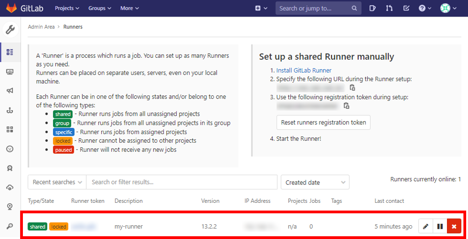Open Merge requests icon in top bar
This screenshot has height=239, width=468.
[389, 8]
